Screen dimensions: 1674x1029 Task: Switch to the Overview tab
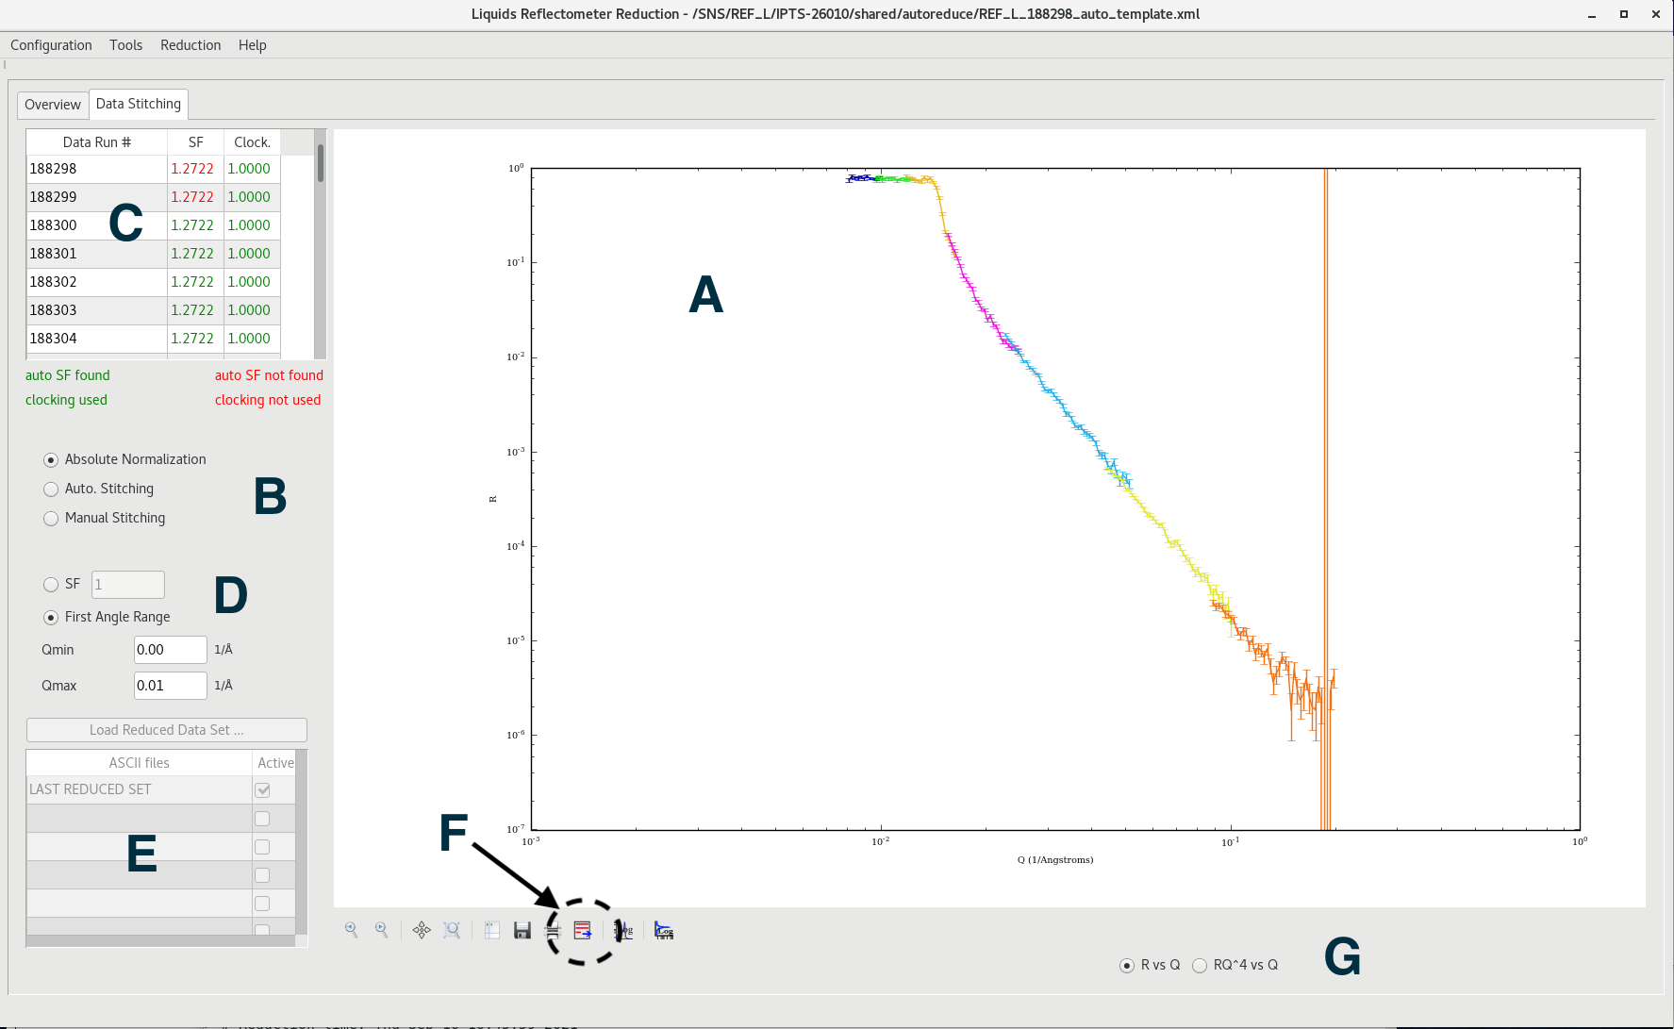[53, 105]
